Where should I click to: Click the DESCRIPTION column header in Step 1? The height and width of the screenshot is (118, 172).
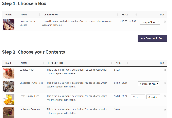pyautogui.click(x=51, y=14)
